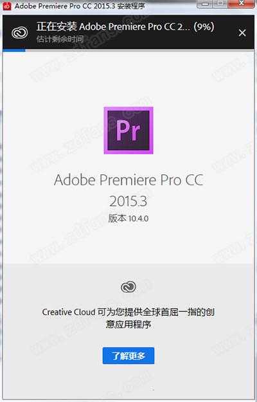The image size is (257, 402).
Task: Click the window title 安装程序 text
Action: point(131,6)
